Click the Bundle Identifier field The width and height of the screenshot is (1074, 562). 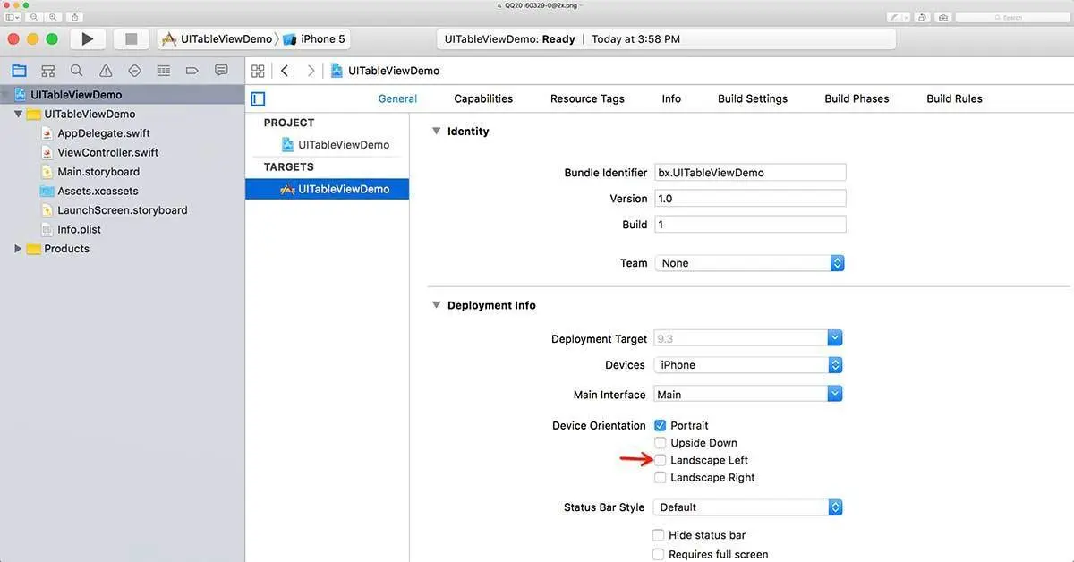pyautogui.click(x=750, y=173)
